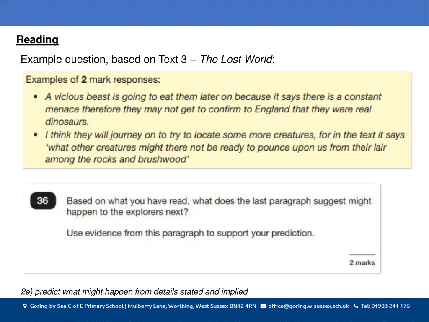This screenshot has height=322, width=429.
Task: Click the '2 marks' label in question box
Action: pyautogui.click(x=362, y=262)
